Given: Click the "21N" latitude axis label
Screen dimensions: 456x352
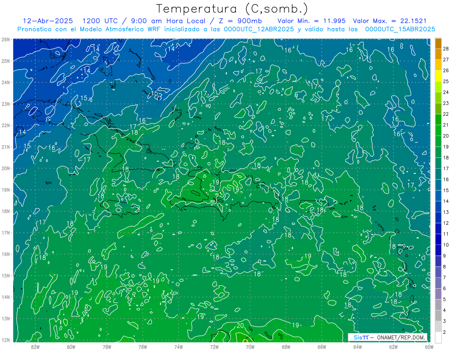Looking at the screenshot, I should coord(6,147).
